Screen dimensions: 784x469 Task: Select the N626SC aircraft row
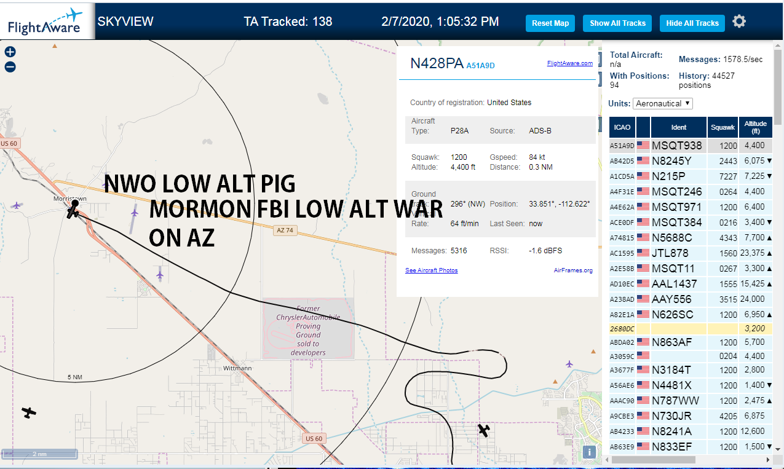(691, 315)
